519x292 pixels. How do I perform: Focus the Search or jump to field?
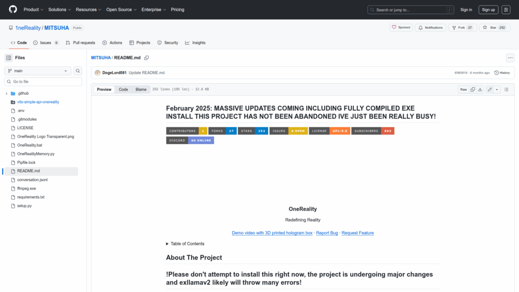(x=411, y=10)
